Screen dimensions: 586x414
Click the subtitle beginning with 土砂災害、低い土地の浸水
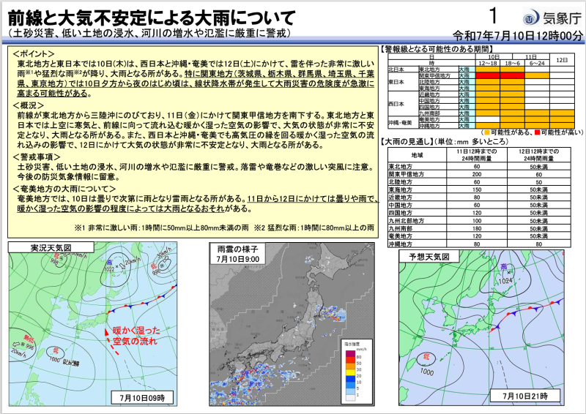click(149, 33)
